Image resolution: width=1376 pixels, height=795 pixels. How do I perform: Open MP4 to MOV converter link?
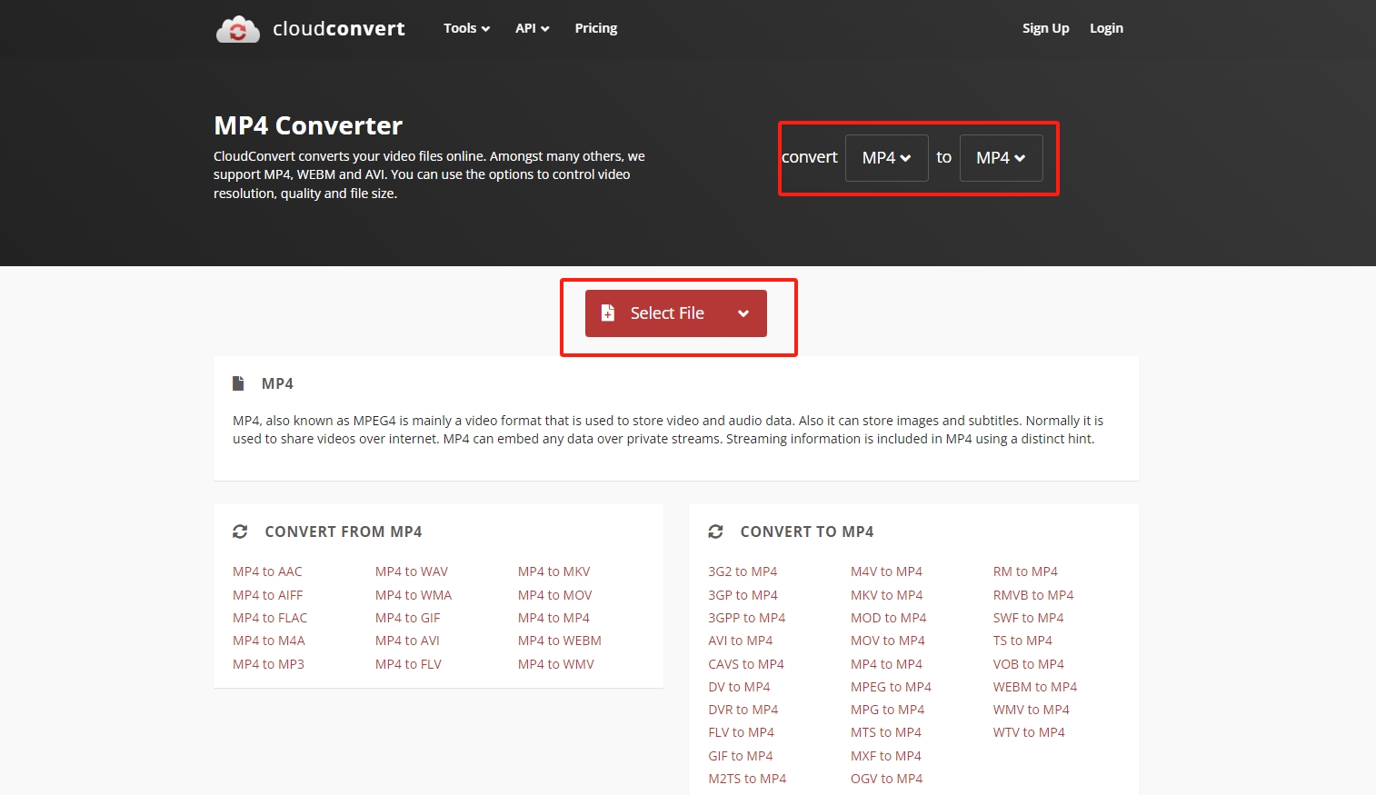tap(555, 595)
